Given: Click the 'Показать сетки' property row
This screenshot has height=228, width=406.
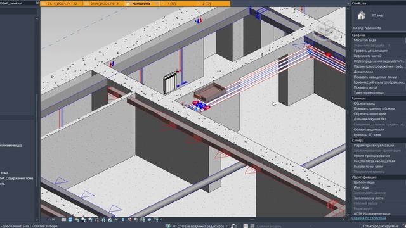Looking at the screenshot, I should (x=379, y=87).
